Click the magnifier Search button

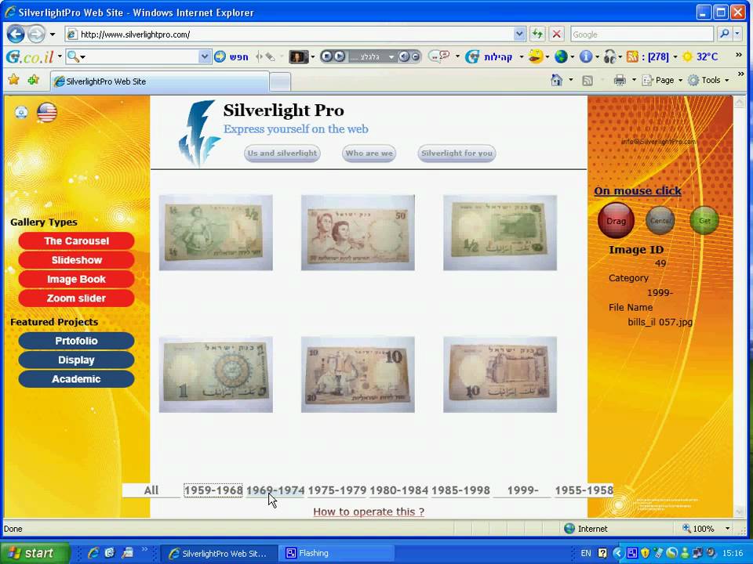724,34
